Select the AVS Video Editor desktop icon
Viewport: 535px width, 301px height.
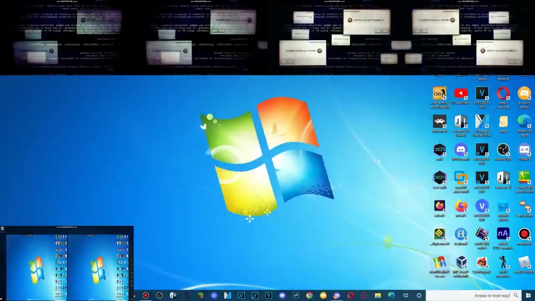click(482, 238)
